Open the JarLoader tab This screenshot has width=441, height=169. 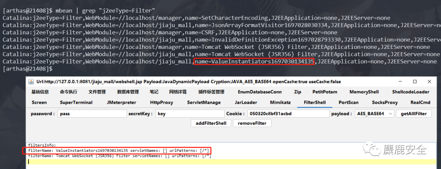tap(245, 103)
